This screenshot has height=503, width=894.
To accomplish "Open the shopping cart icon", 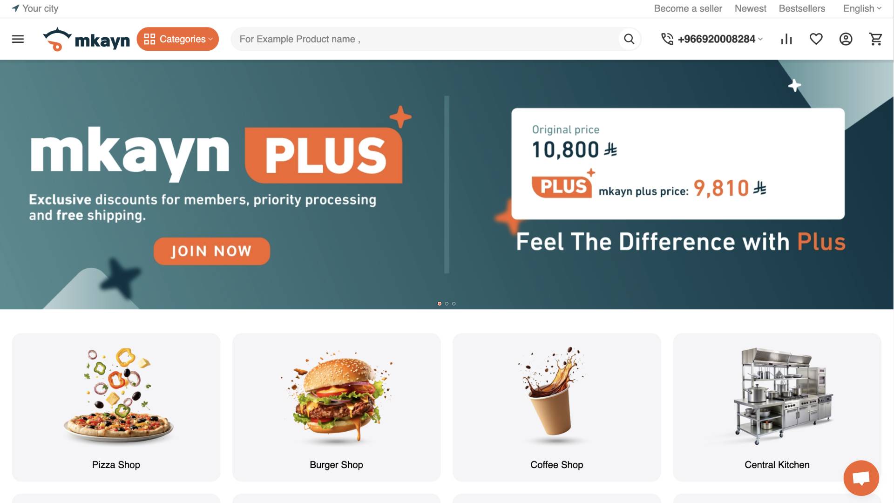I will click(x=876, y=39).
